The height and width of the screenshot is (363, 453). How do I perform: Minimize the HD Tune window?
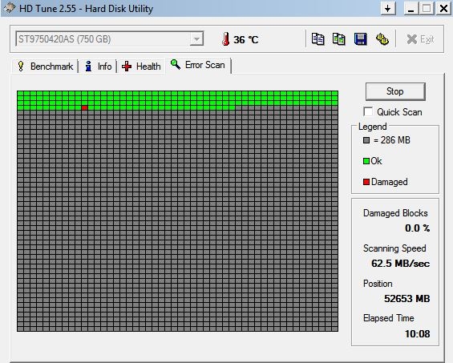coord(411,8)
